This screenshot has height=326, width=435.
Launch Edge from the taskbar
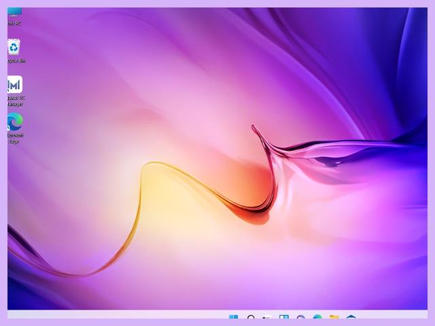317,316
